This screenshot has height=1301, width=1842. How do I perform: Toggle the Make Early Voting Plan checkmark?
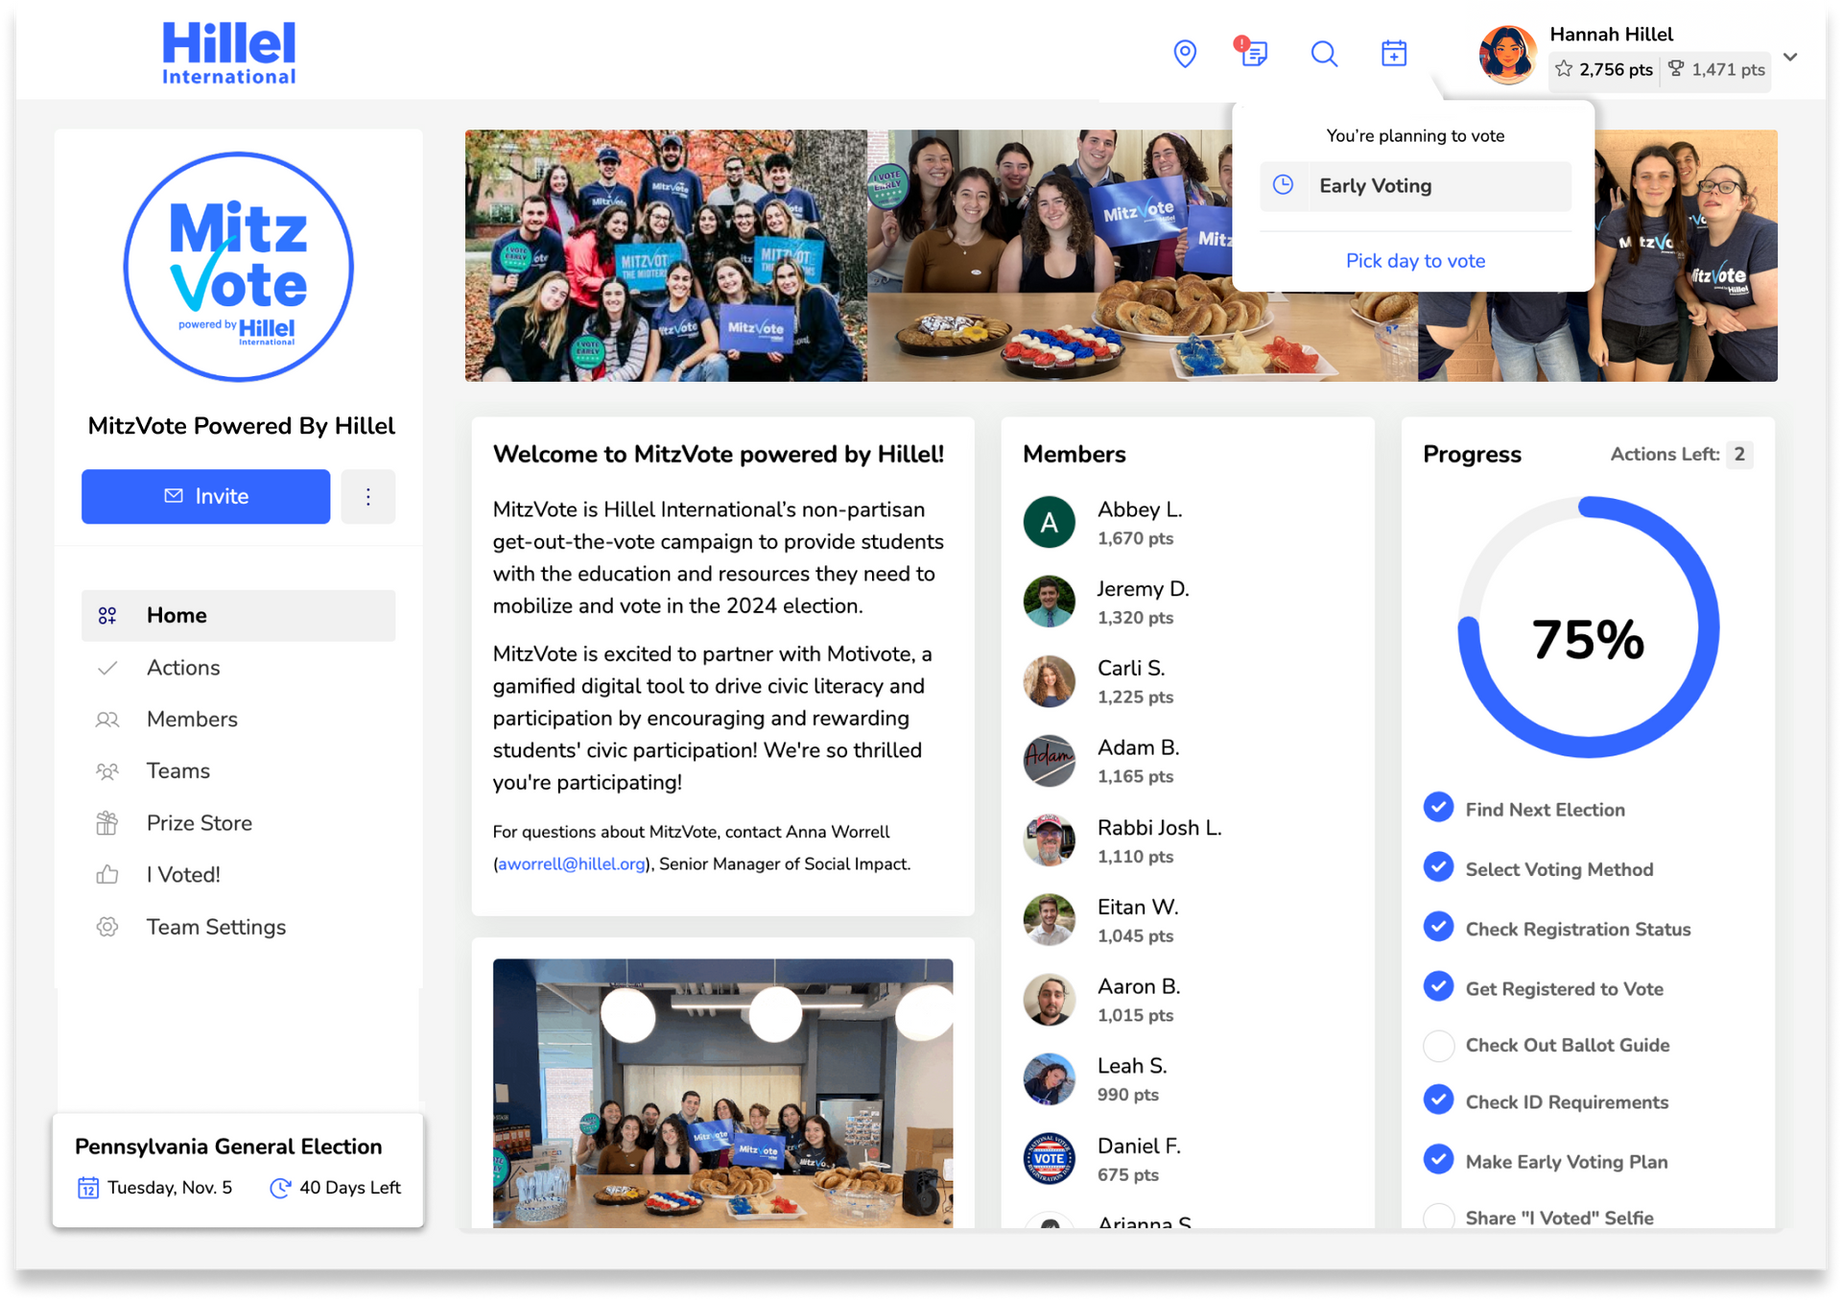1438,1160
